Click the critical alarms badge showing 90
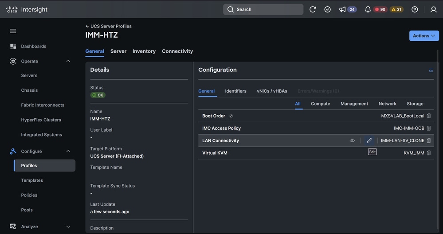 [380, 9]
